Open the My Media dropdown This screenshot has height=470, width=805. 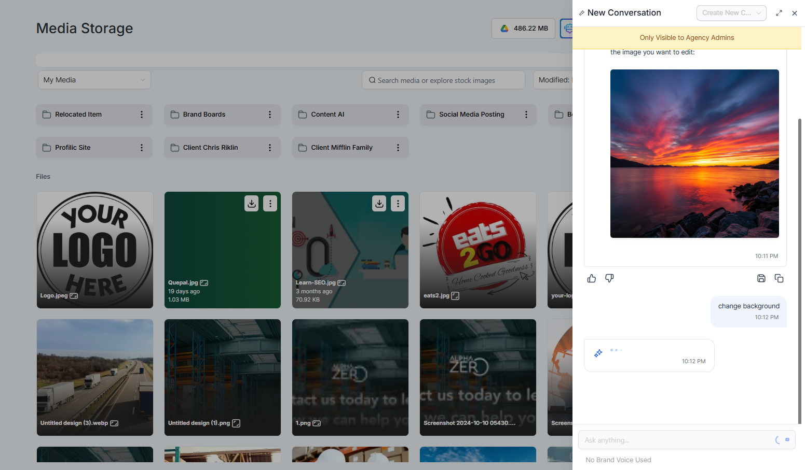pos(94,80)
